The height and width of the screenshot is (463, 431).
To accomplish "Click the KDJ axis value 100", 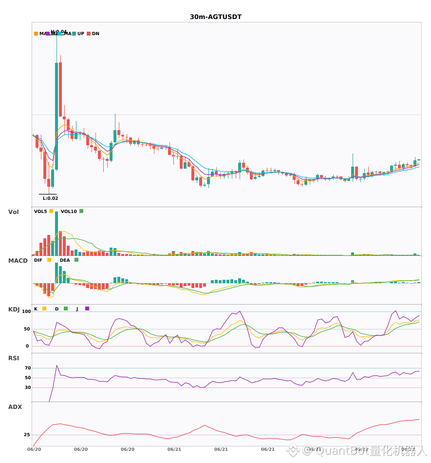I will tap(26, 311).
